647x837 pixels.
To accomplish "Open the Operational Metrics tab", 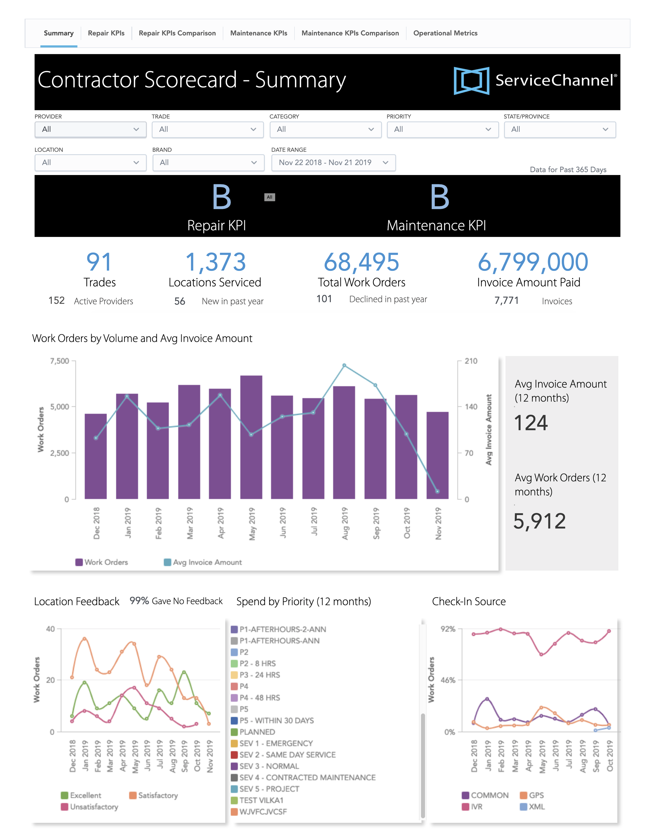I will [445, 33].
